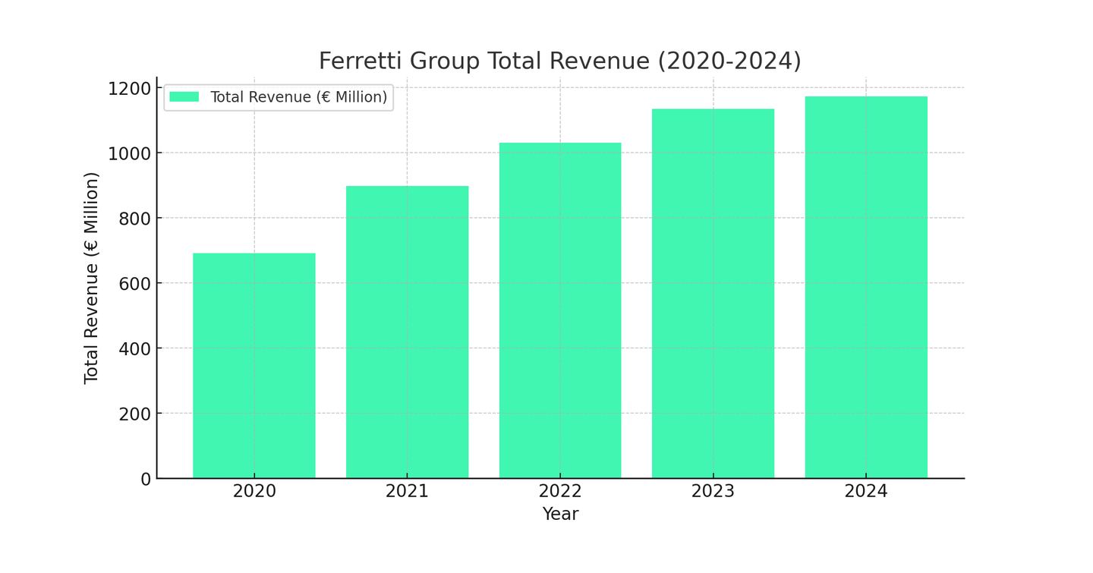Click the y-axis title Total Revenue (€ Million)
The image size is (1093, 573).
[92, 278]
